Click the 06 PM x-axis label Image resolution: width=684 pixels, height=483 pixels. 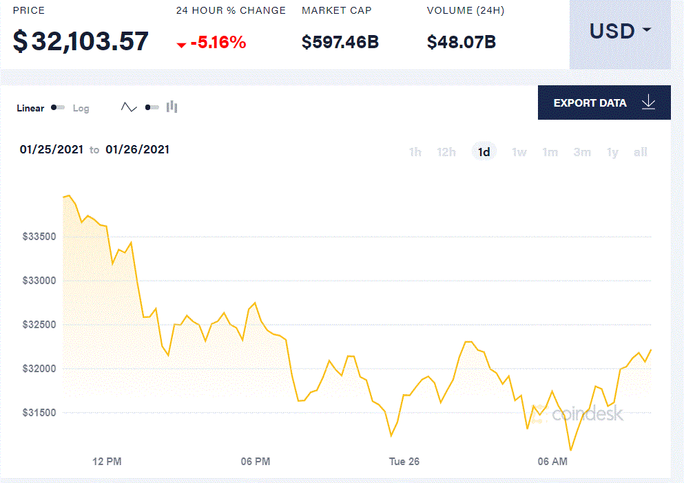pos(256,462)
